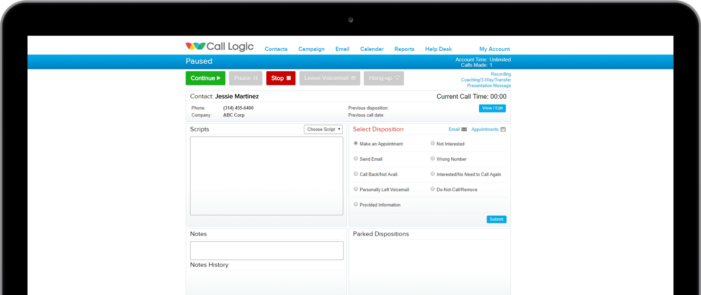Click the Pause button
This screenshot has width=701, height=295.
click(x=245, y=78)
